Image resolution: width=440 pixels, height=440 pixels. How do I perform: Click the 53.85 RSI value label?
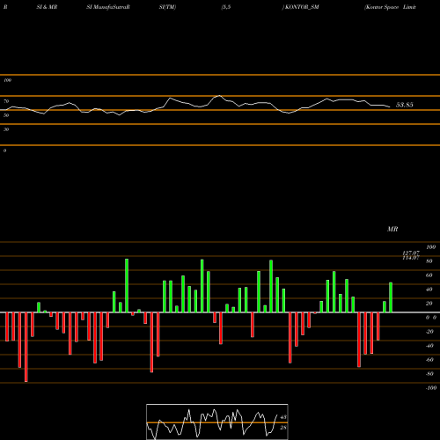click(405, 105)
